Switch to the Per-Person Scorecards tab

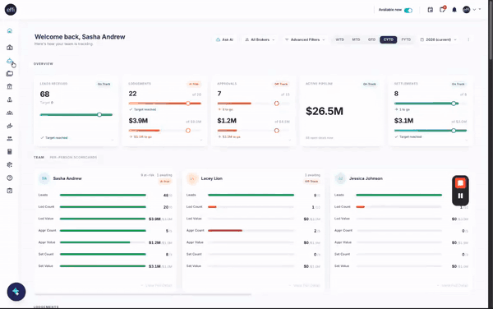pyautogui.click(x=73, y=157)
